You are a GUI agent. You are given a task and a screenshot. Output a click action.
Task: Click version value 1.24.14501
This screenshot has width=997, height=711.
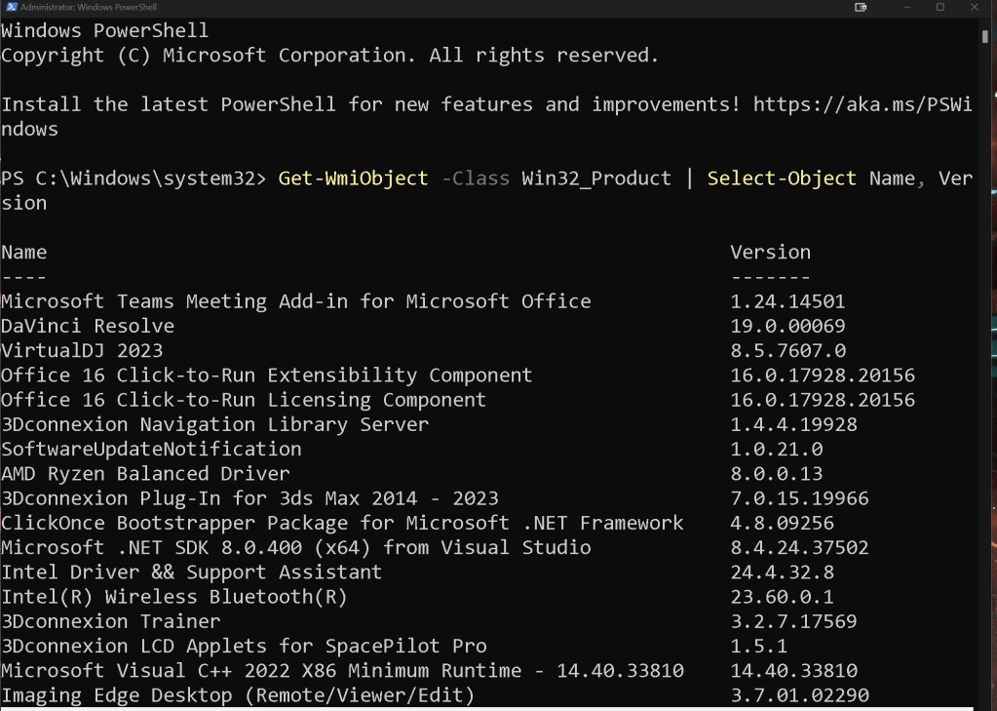(787, 301)
